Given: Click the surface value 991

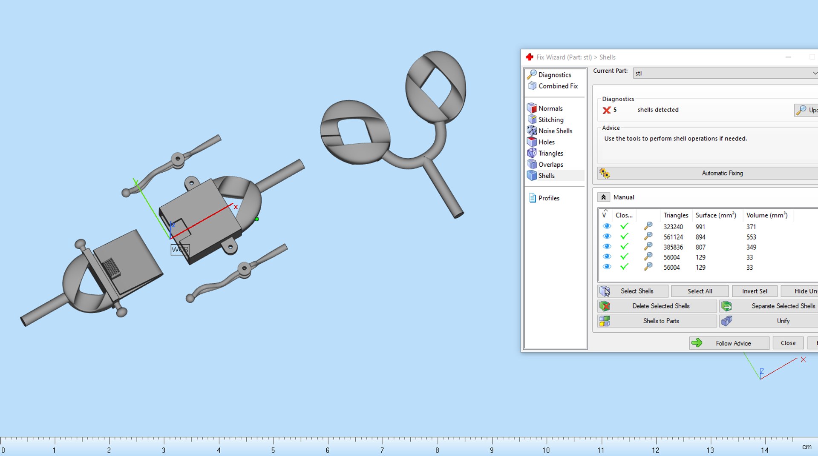Looking at the screenshot, I should pos(700,227).
